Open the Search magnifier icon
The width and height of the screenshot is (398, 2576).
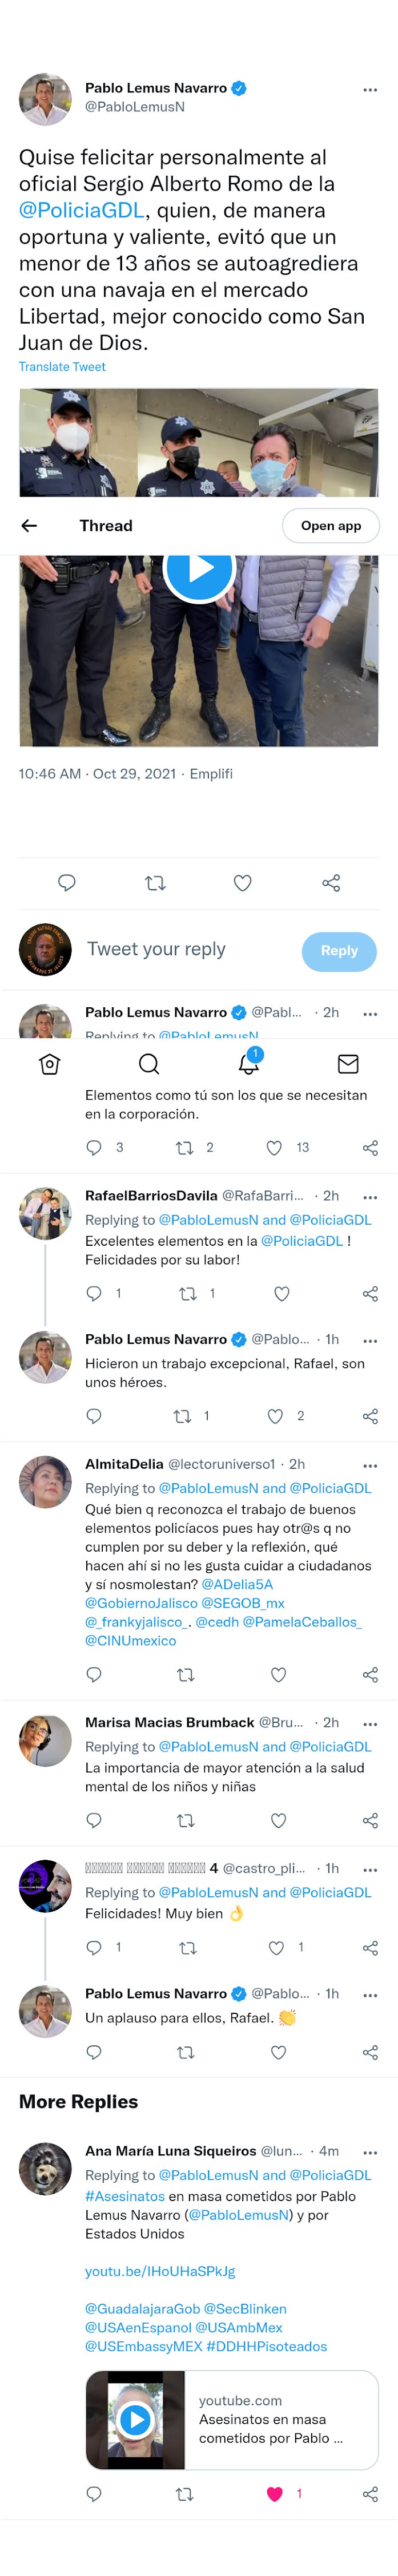click(x=149, y=1064)
